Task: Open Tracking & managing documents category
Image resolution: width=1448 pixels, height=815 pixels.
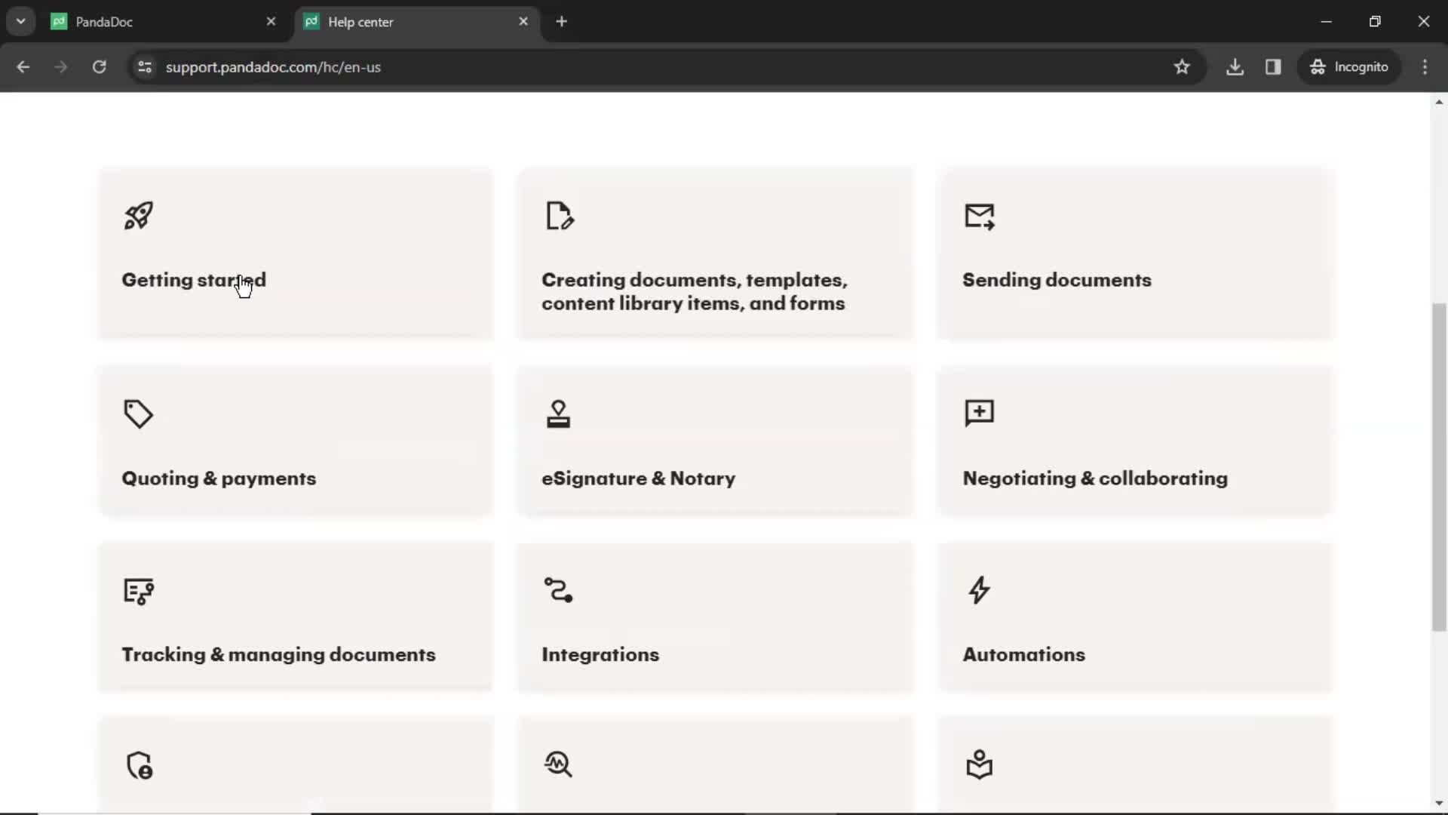Action: coord(296,617)
